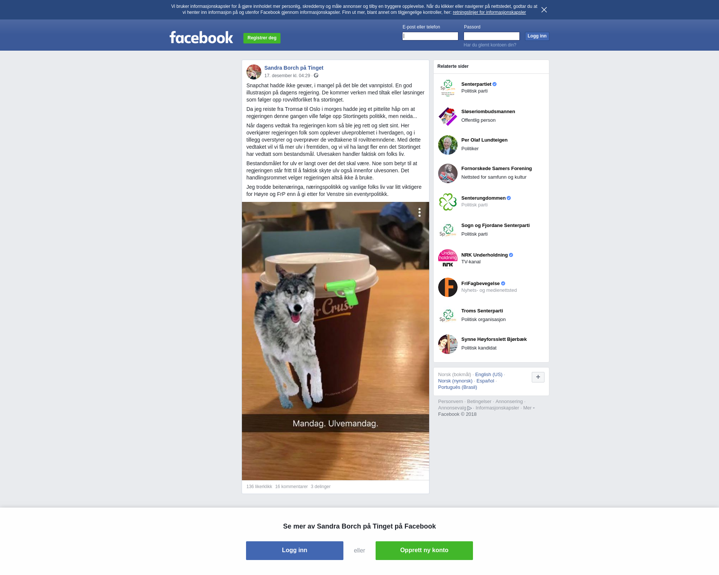
Task: Click NRK Underholdning page icon
Action: (448, 259)
